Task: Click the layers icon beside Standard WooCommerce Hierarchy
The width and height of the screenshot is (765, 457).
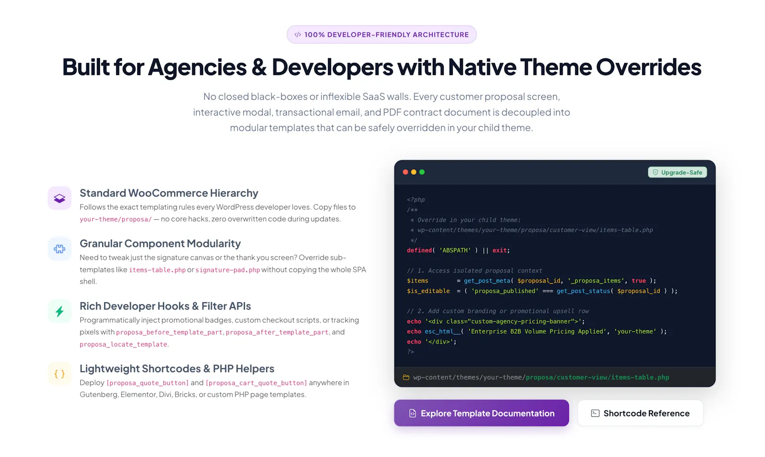Action: tap(59, 198)
